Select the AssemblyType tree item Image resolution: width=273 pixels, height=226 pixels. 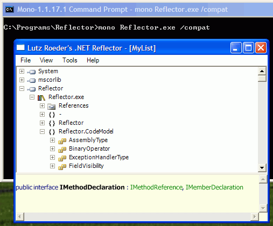pyautogui.click(x=88, y=140)
